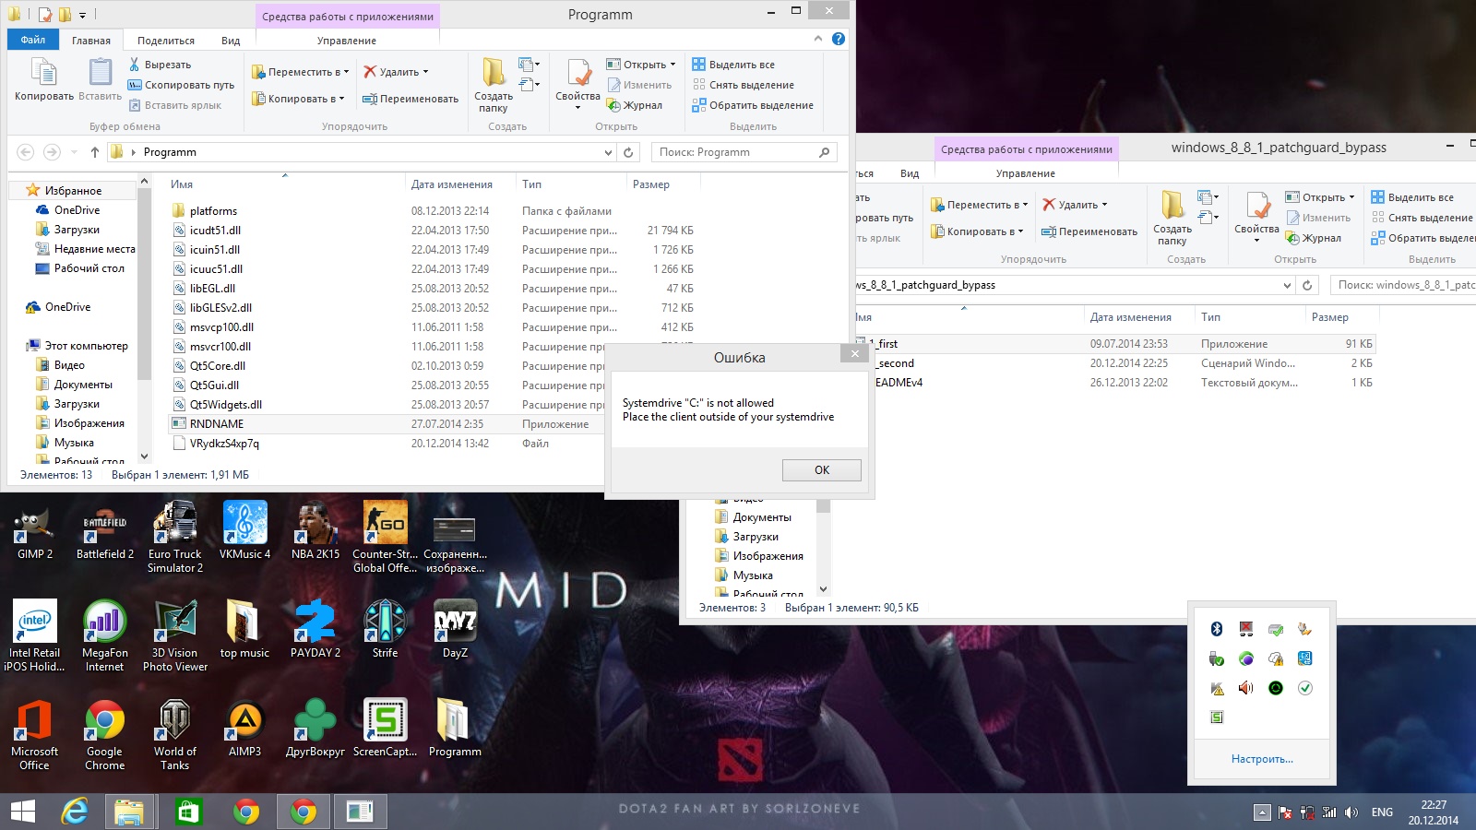Open the Вид tab in the Programm window
The image size is (1476, 830).
tap(231, 41)
